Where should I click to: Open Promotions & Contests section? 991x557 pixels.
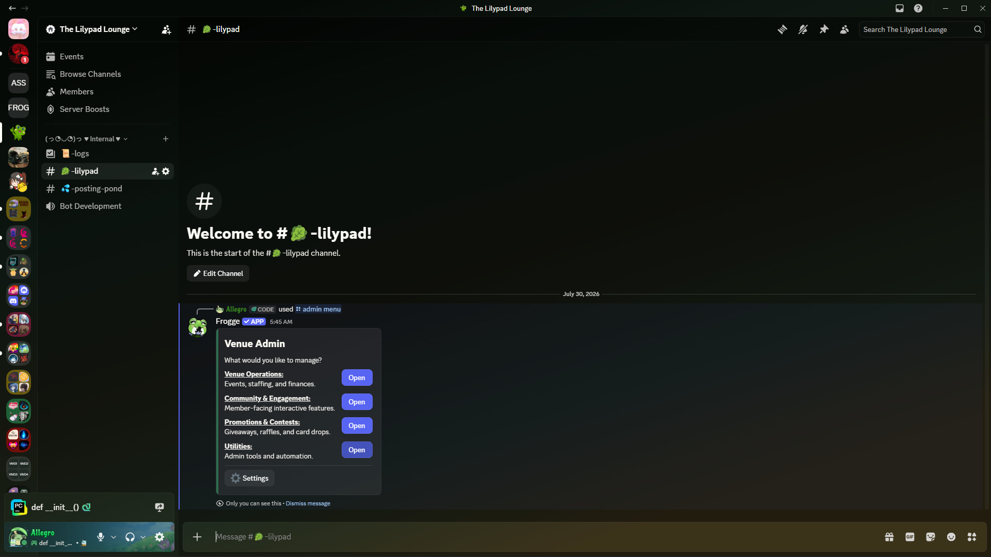(x=357, y=425)
